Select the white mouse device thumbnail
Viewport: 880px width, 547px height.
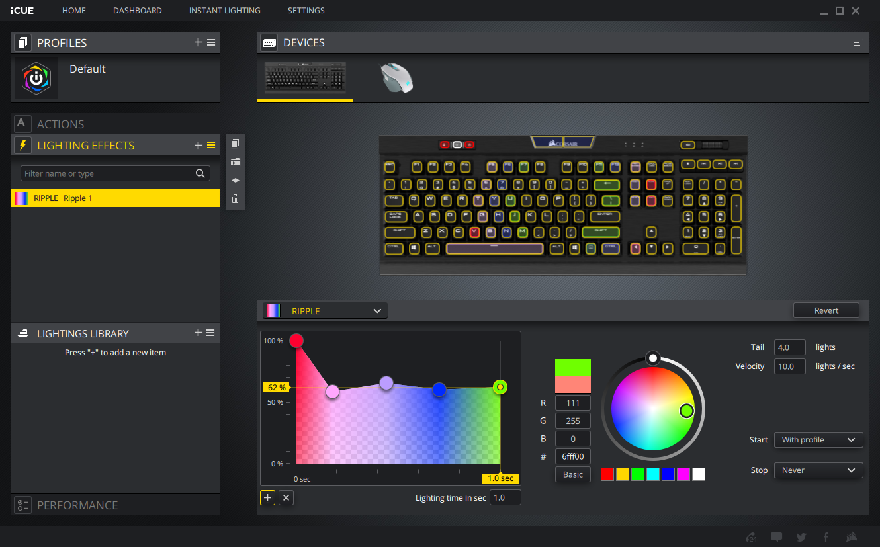tap(397, 78)
